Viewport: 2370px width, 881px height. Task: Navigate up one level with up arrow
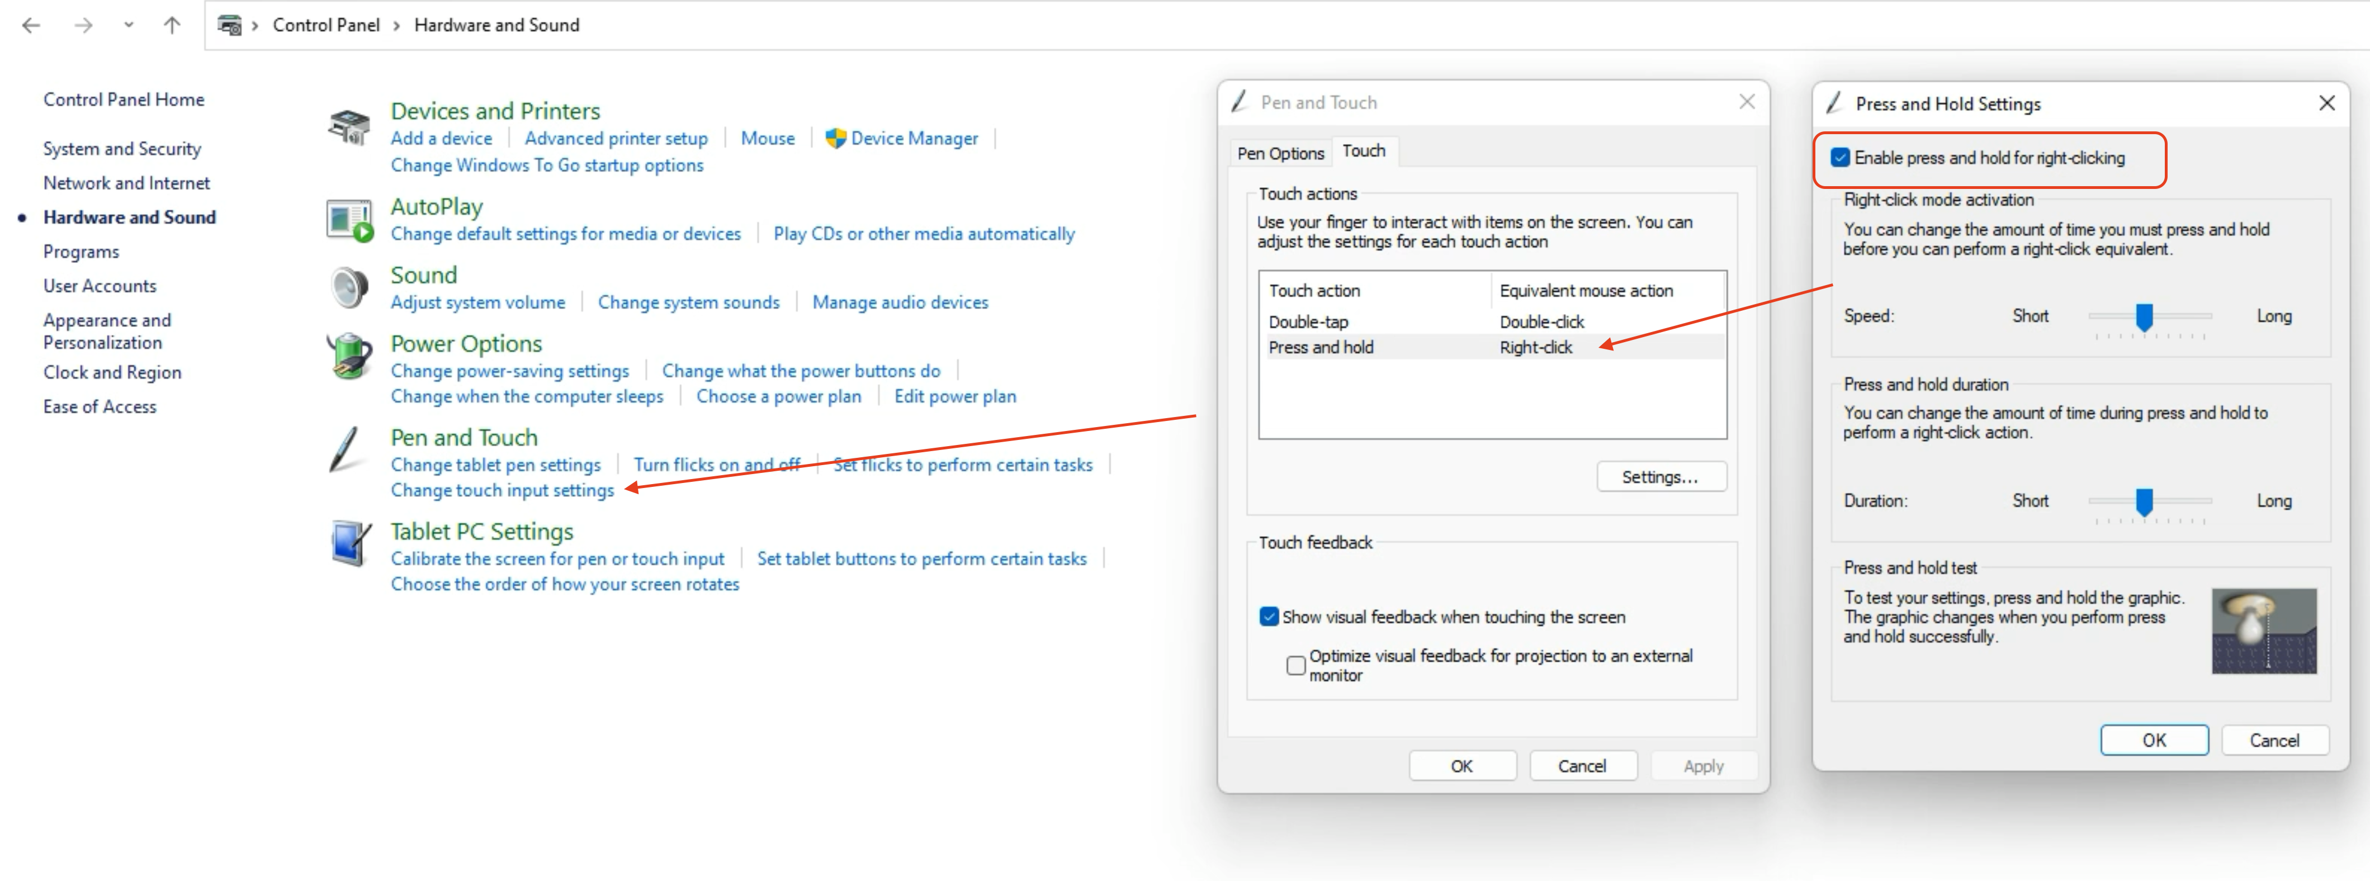click(x=172, y=25)
